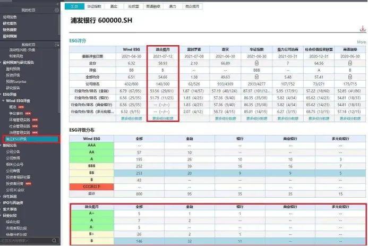Click the yellow BBB rating swatch

(x=91, y=166)
